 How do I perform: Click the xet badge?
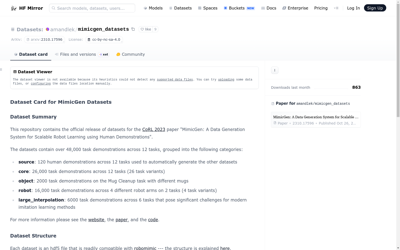[x=103, y=54]
